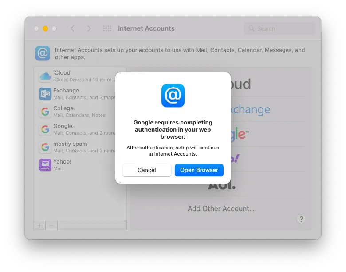Click the magnifying glass search icon

pos(252,28)
